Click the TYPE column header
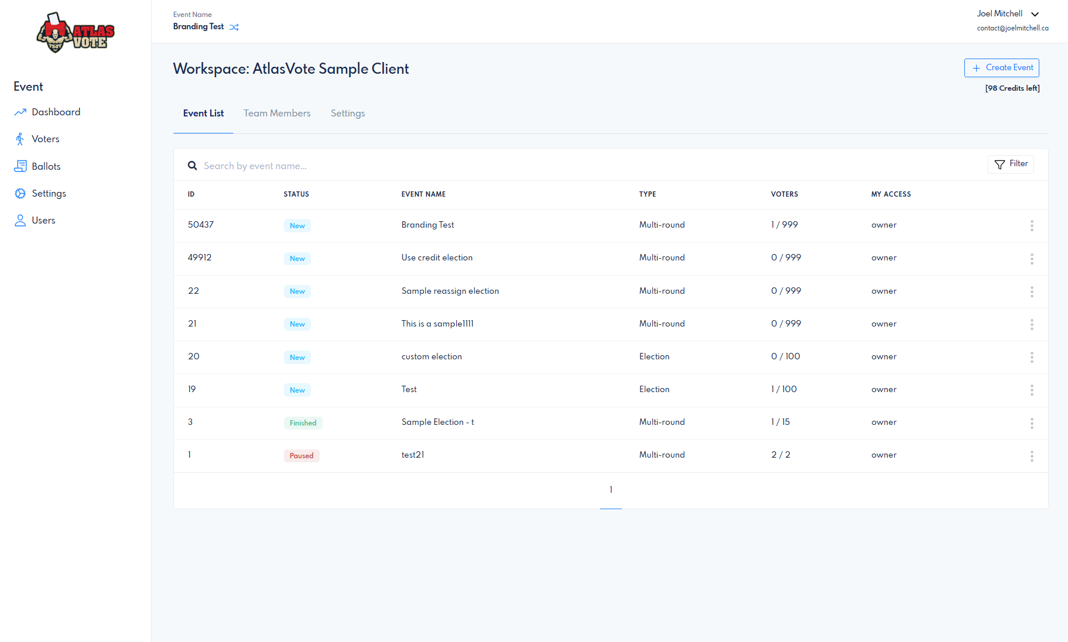 [648, 194]
